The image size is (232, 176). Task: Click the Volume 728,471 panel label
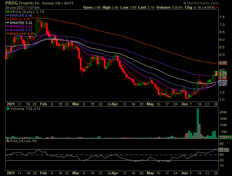coord(25,109)
